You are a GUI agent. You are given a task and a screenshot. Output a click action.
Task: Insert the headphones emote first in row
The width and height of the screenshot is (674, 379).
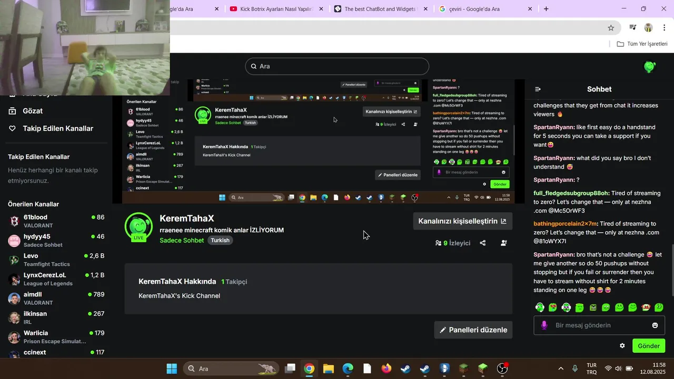[540, 307]
